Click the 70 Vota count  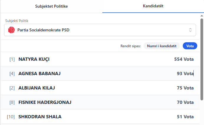[185, 102]
